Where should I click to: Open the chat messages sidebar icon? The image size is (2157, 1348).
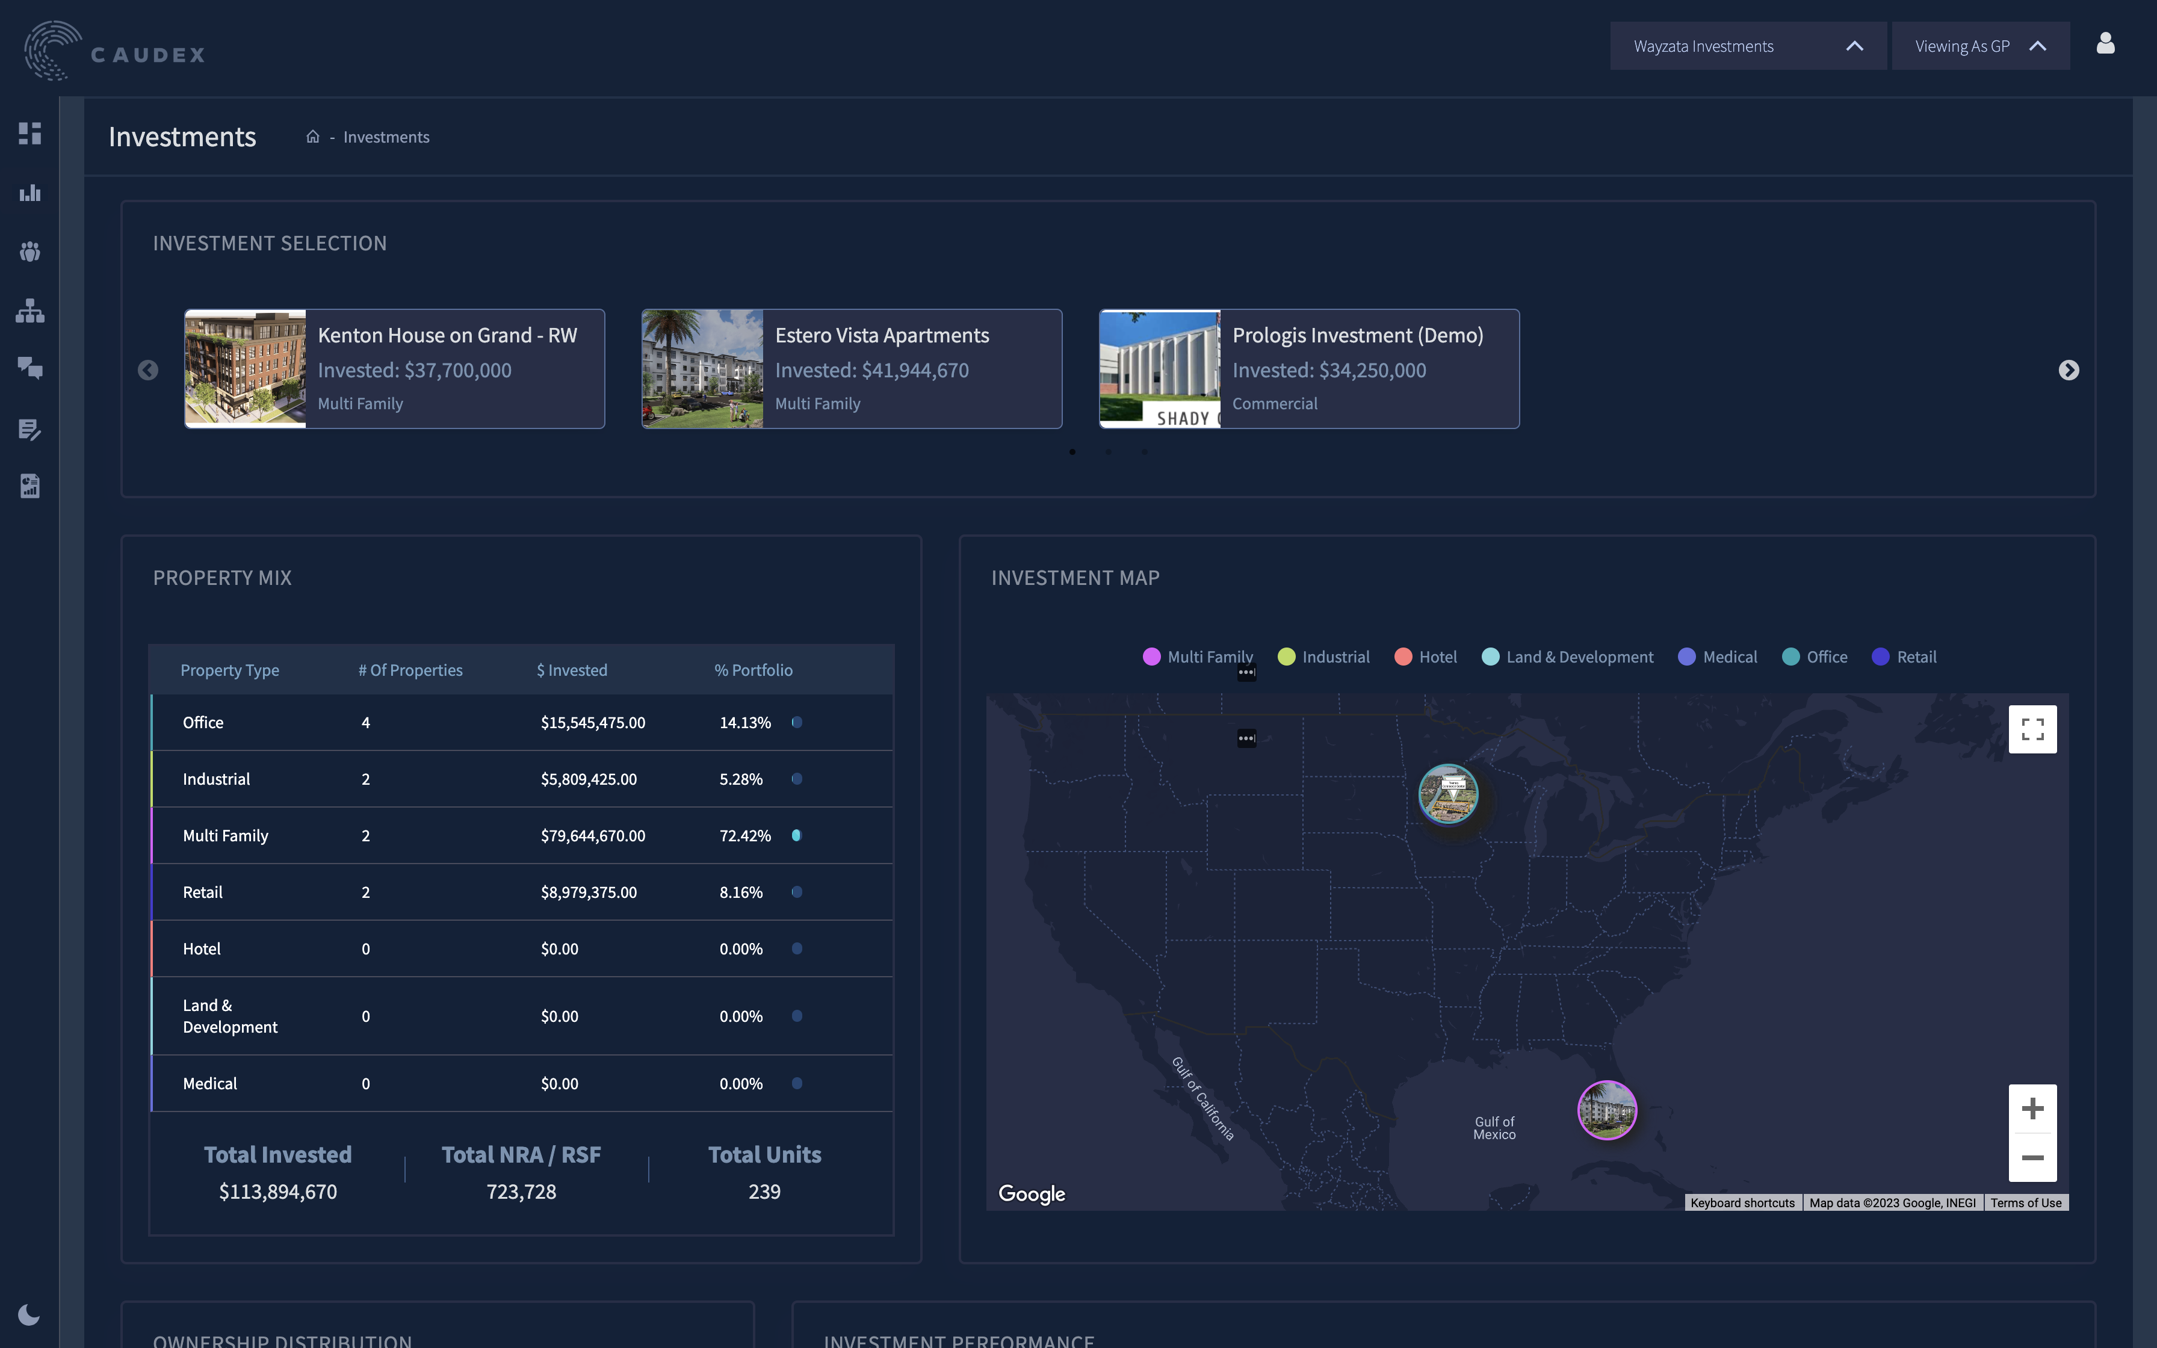29,368
